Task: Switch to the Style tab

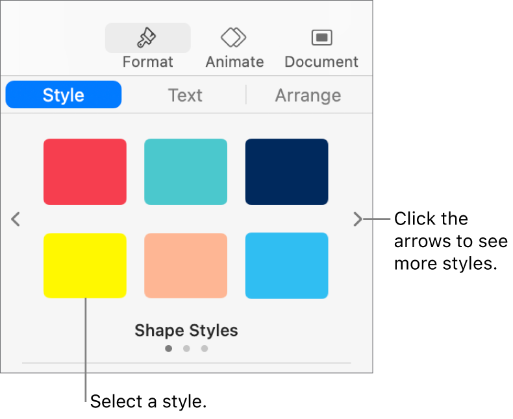Action: [x=64, y=95]
